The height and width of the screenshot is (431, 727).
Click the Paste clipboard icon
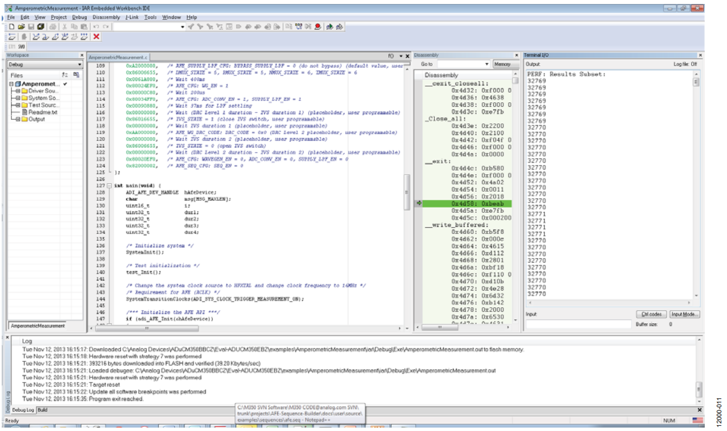pos(83,26)
